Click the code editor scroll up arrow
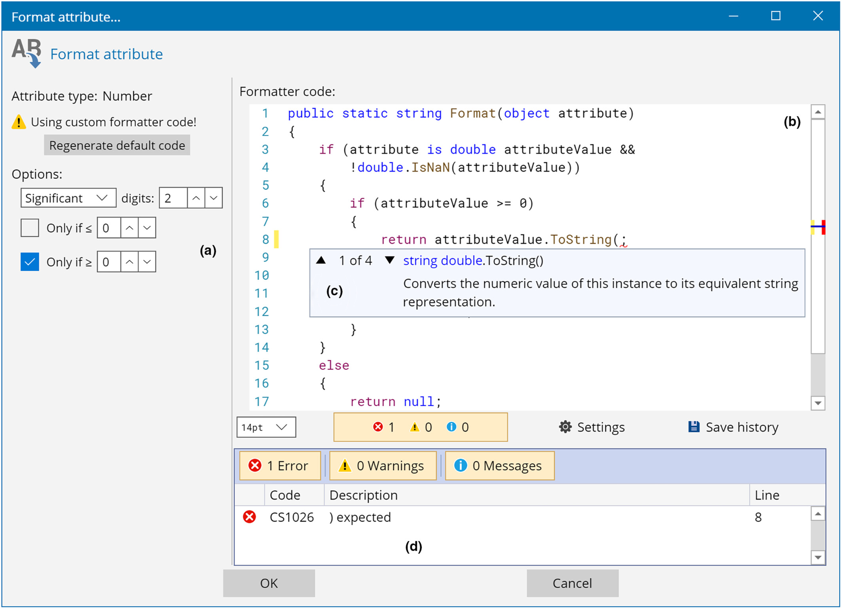Viewport: 842px width, 609px height. tap(818, 112)
